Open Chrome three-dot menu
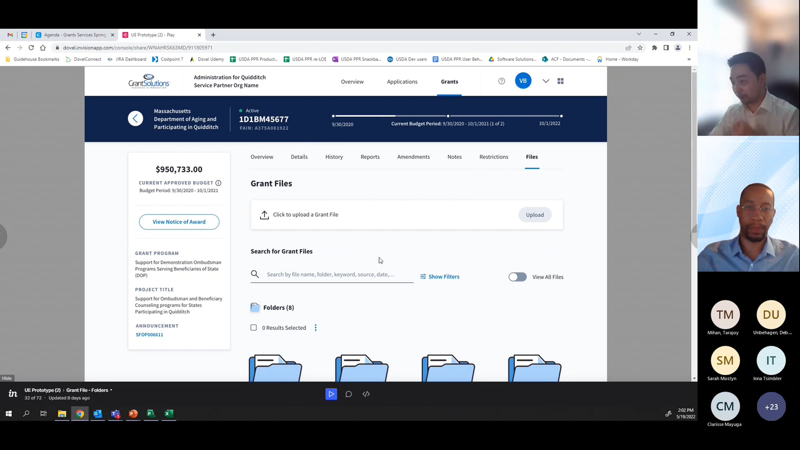The height and width of the screenshot is (450, 800). [x=690, y=48]
